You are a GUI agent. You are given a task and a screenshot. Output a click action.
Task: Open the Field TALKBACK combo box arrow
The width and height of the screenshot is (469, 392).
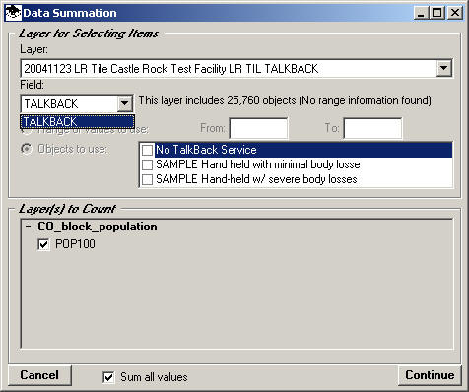pos(124,103)
